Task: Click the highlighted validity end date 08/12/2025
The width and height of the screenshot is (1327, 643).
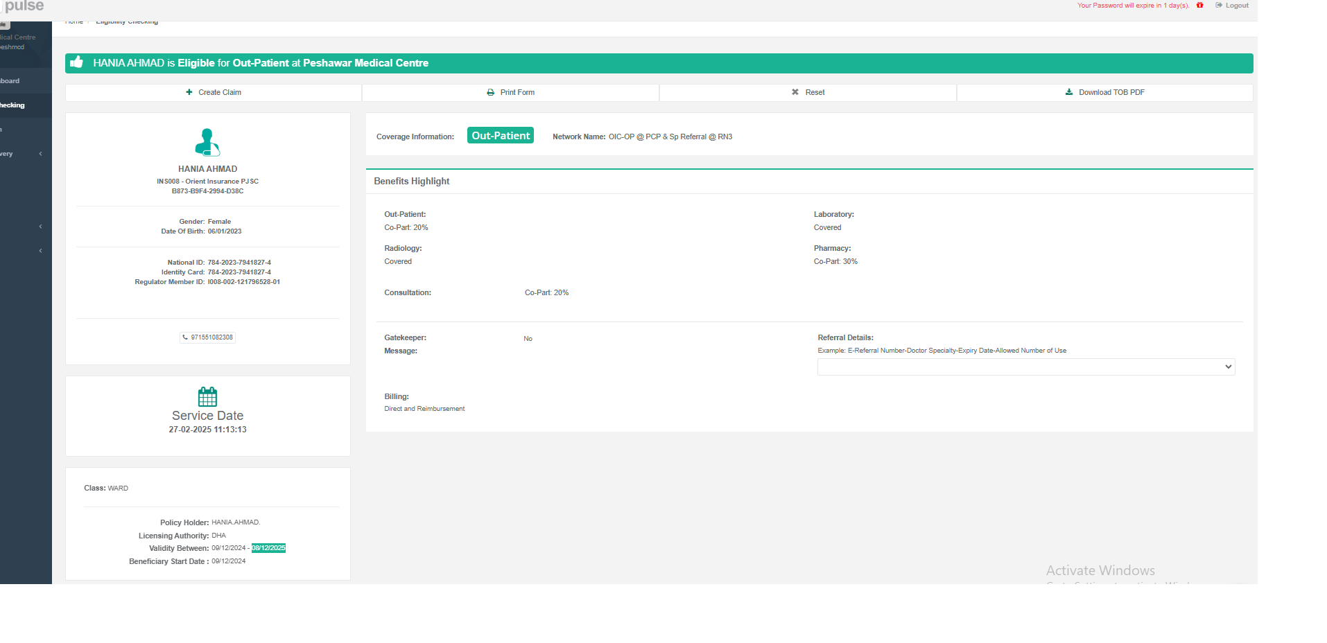Action: pos(268,548)
